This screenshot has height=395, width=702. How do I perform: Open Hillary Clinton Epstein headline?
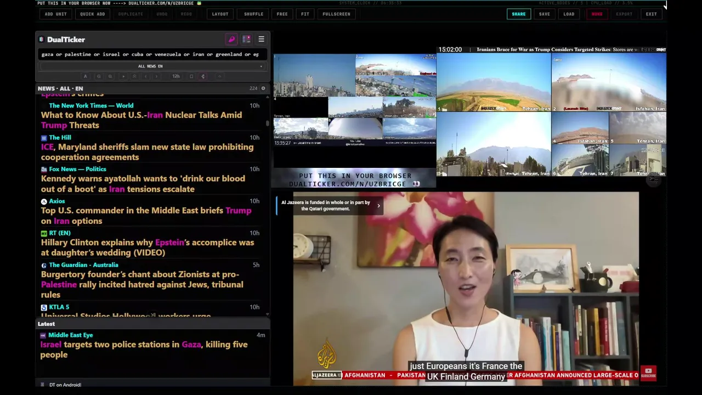coord(147,247)
